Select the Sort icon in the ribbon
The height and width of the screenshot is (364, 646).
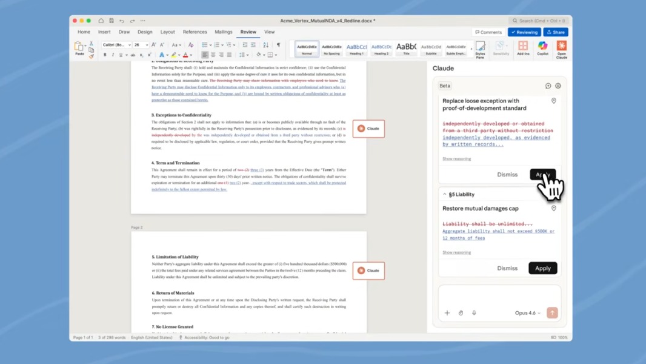coord(265,44)
